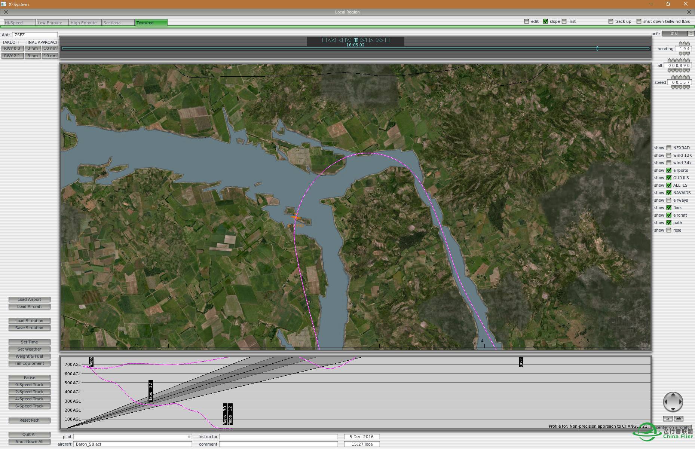Click the instructor name input field

click(x=278, y=437)
